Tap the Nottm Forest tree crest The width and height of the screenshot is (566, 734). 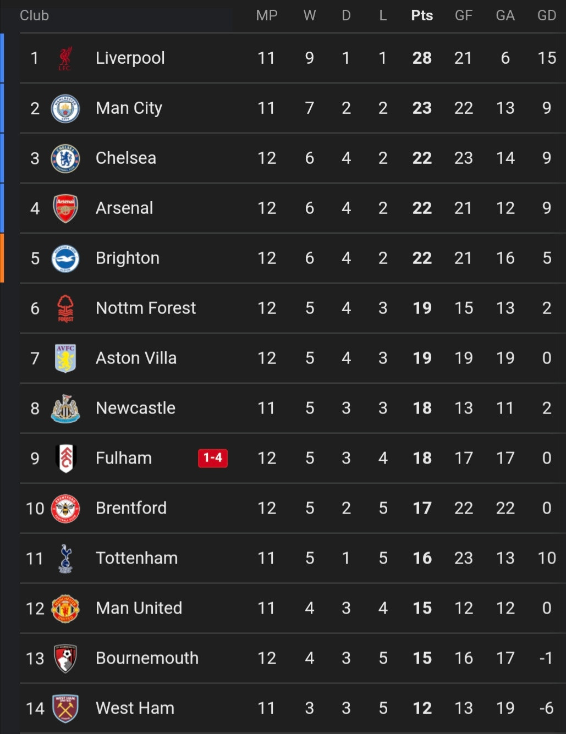point(65,308)
